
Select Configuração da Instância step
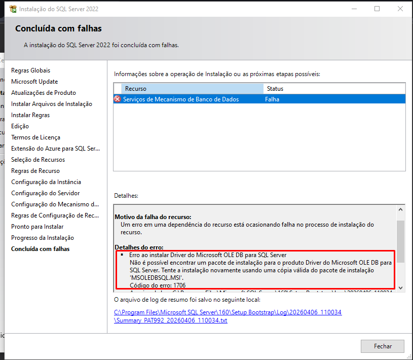pyautogui.click(x=46, y=182)
